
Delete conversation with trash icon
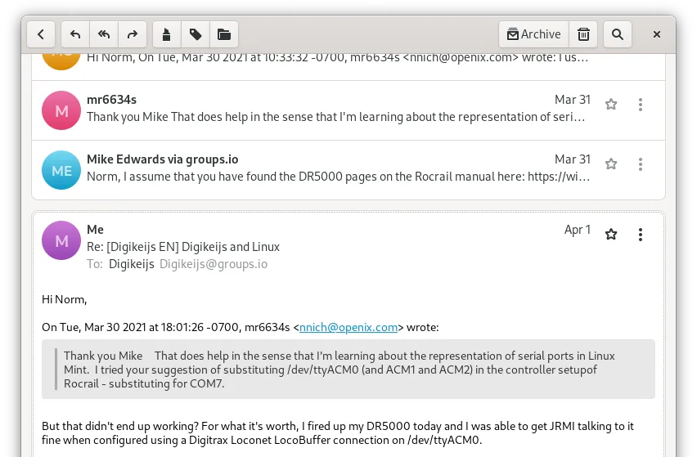(583, 34)
